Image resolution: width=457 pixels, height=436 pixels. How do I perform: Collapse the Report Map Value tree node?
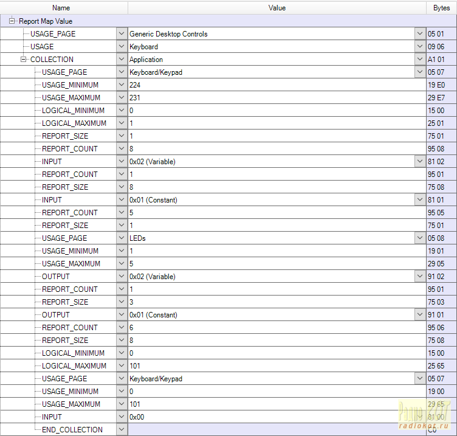(x=12, y=21)
